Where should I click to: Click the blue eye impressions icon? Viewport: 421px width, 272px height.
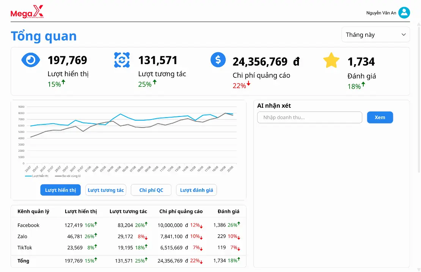31,60
